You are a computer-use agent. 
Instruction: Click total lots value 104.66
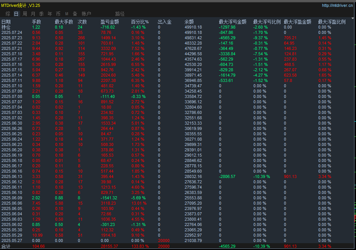tap(39, 246)
